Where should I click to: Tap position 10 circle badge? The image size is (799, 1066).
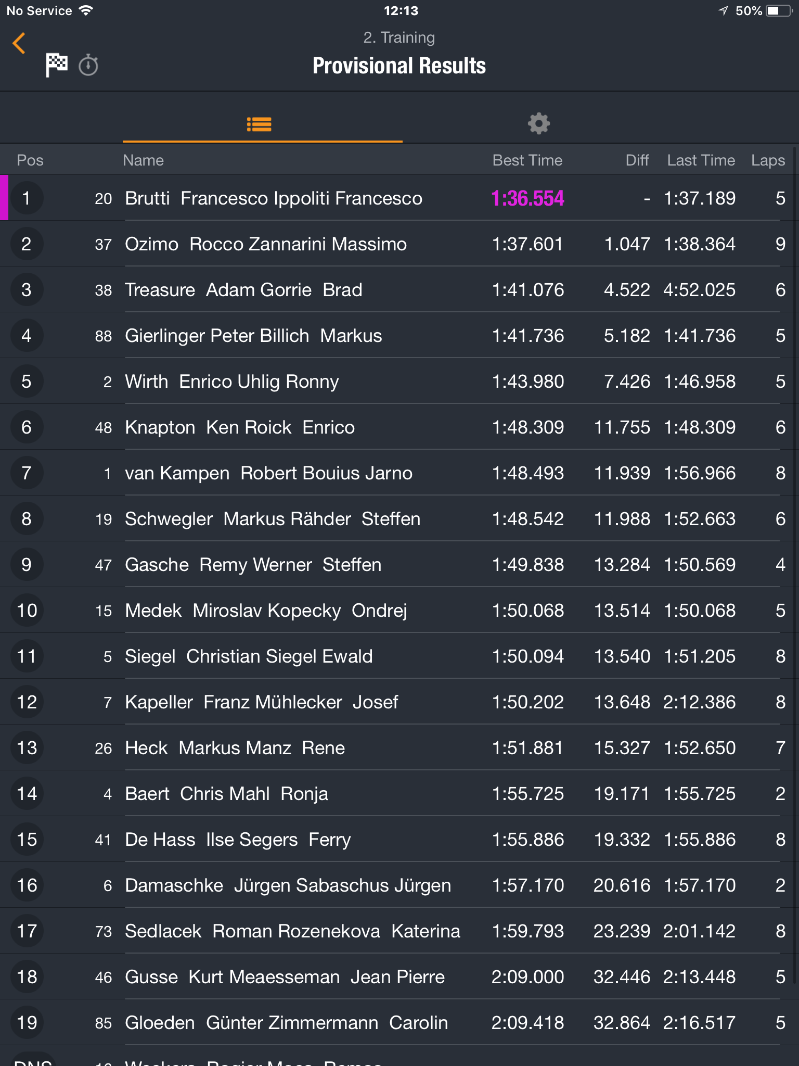click(x=27, y=610)
